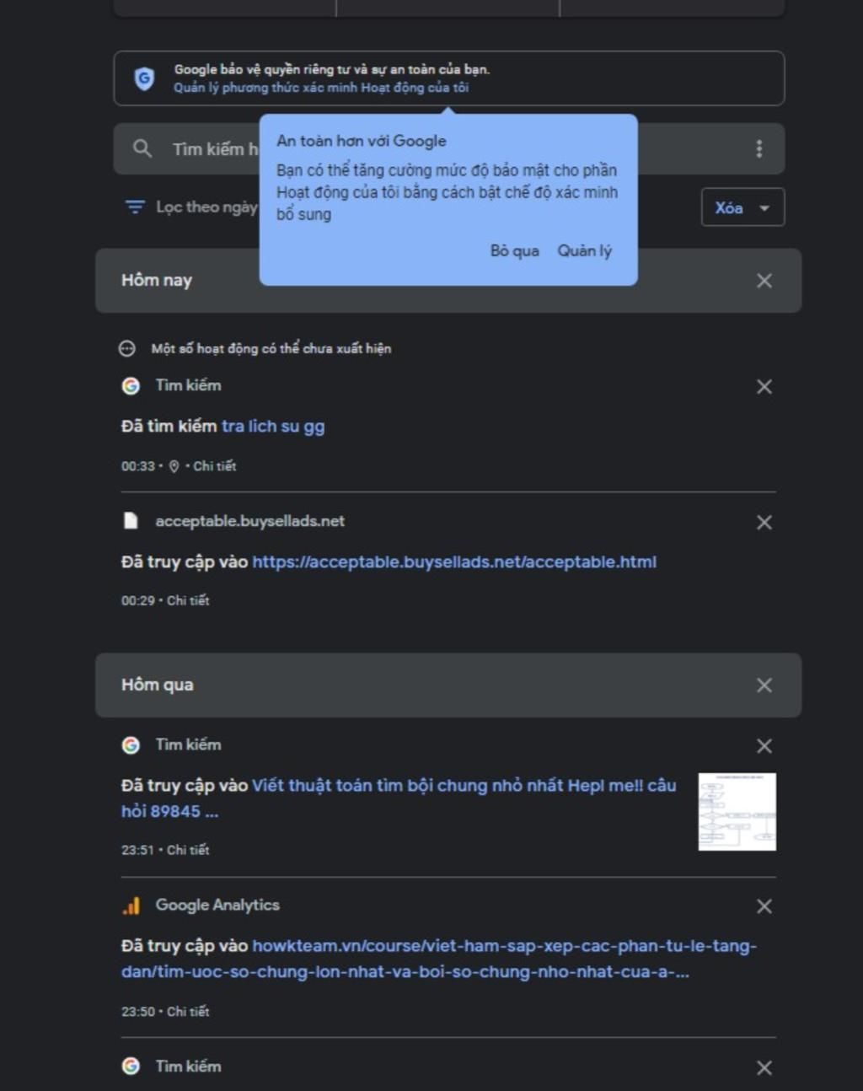This screenshot has height=1091, width=863.
Task: Open the 'tra lich su gg' search link
Action: [x=273, y=426]
